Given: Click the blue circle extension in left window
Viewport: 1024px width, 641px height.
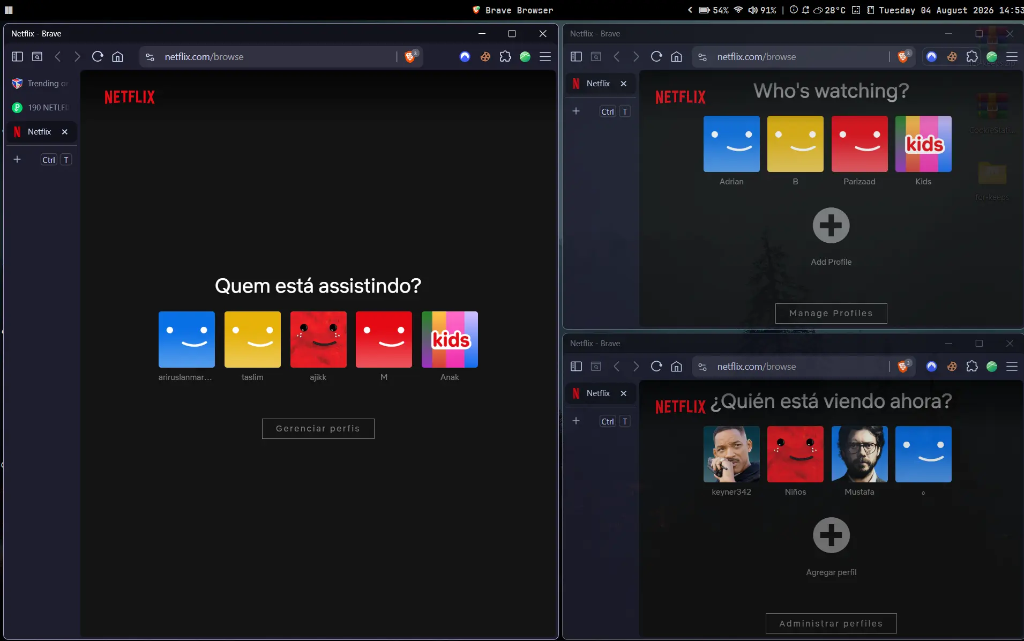Looking at the screenshot, I should [465, 57].
